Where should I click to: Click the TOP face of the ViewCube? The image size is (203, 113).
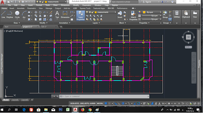pyautogui.click(x=188, y=37)
